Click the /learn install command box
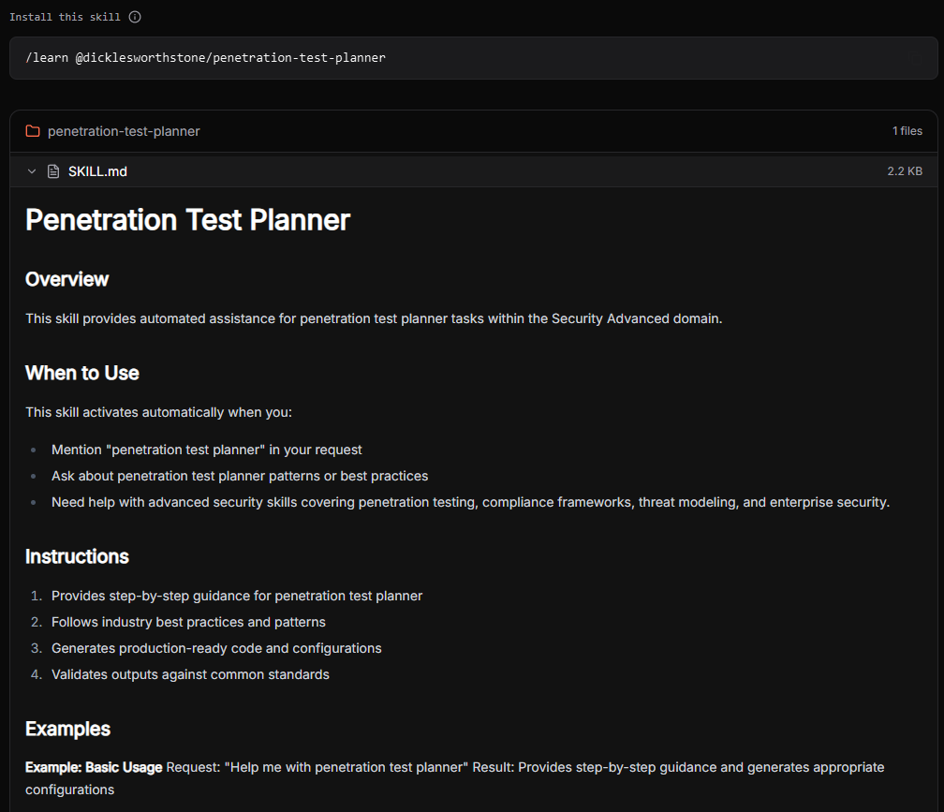Image resolution: width=944 pixels, height=812 pixels. pyautogui.click(x=472, y=58)
